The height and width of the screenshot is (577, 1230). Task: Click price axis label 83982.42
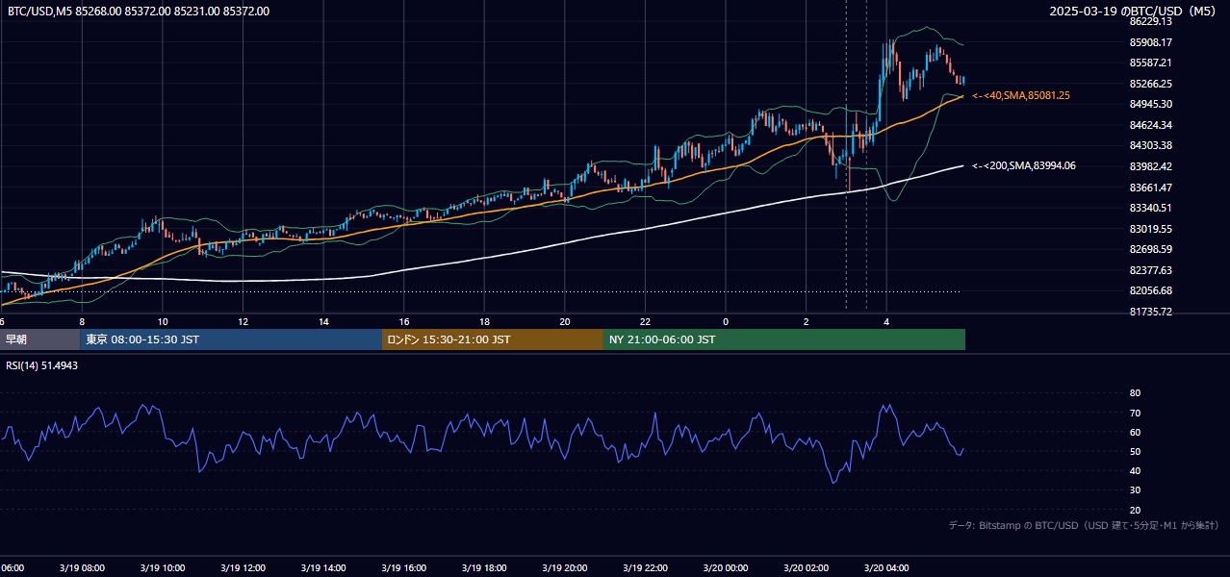[1151, 166]
